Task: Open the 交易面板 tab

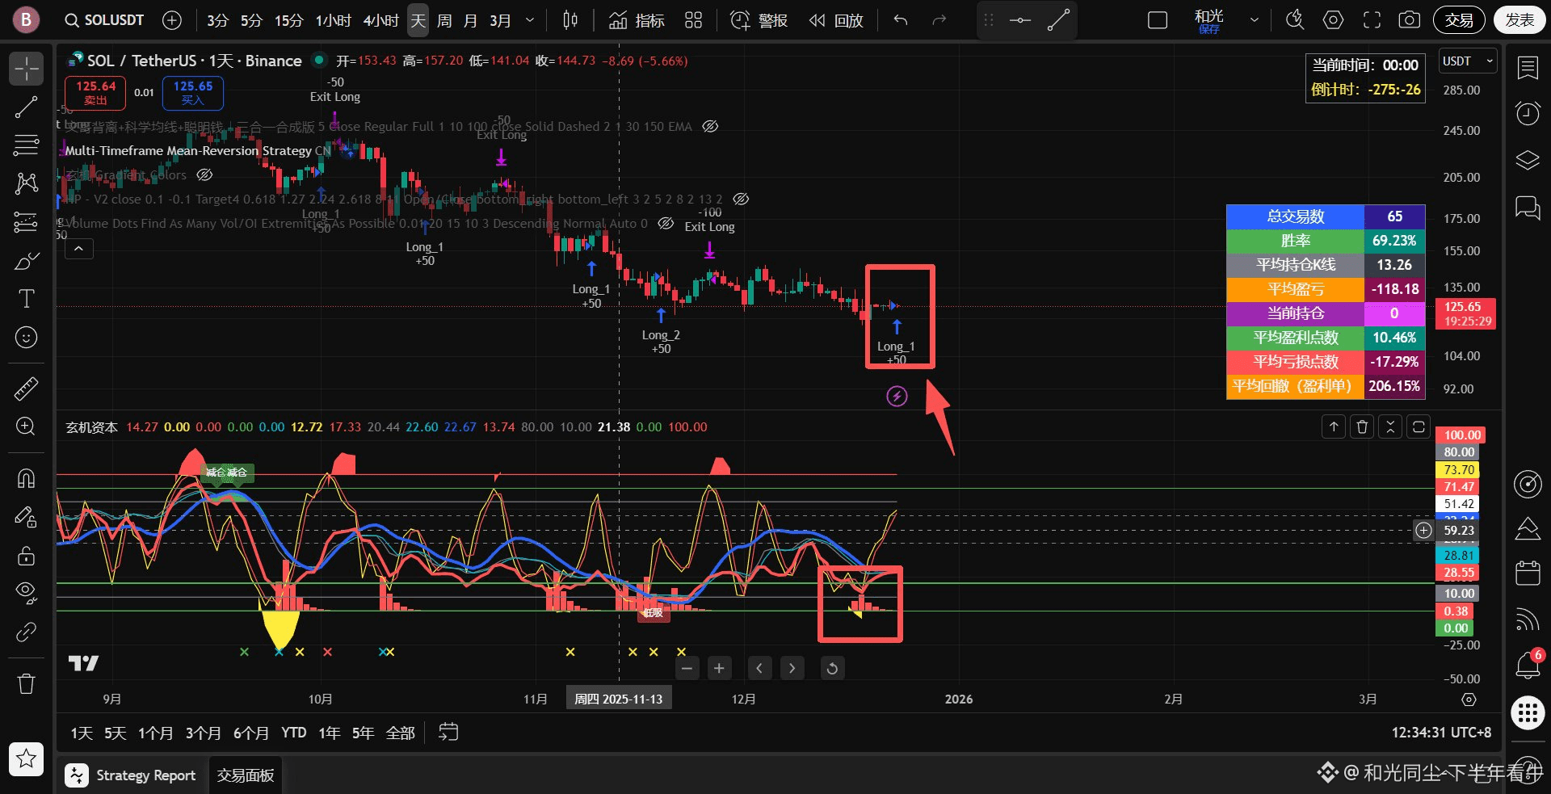Action: click(246, 775)
